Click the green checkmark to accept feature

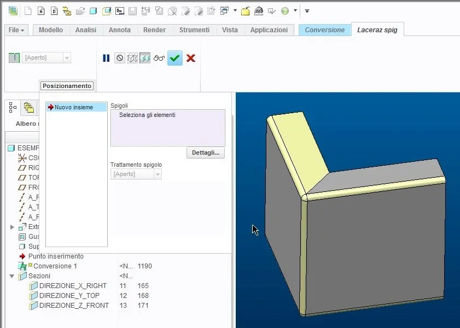point(175,58)
